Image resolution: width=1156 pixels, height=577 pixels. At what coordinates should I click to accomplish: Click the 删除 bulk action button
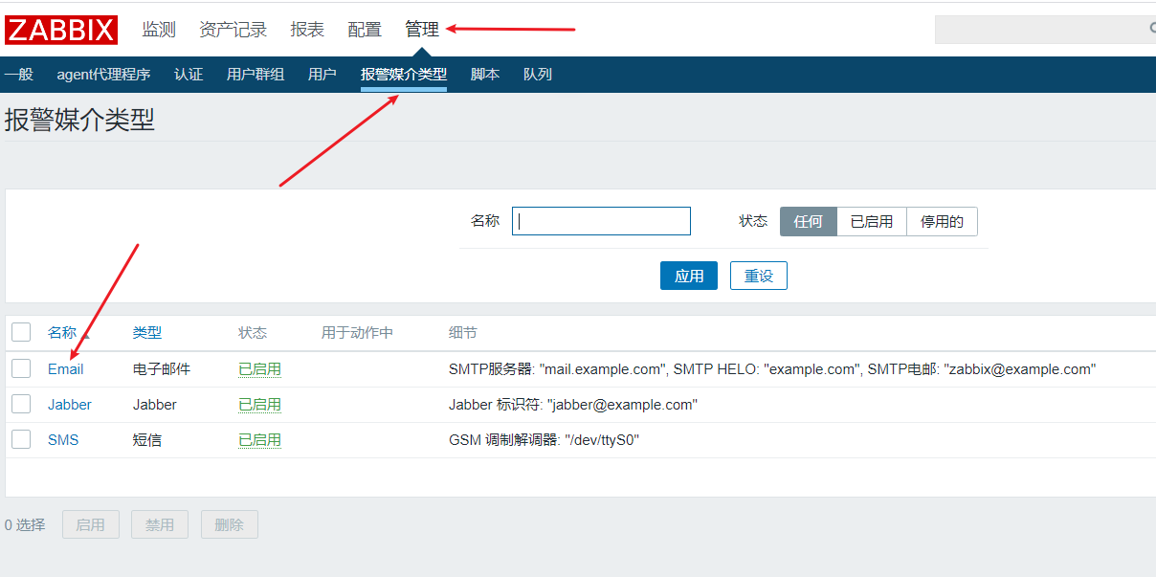(230, 524)
